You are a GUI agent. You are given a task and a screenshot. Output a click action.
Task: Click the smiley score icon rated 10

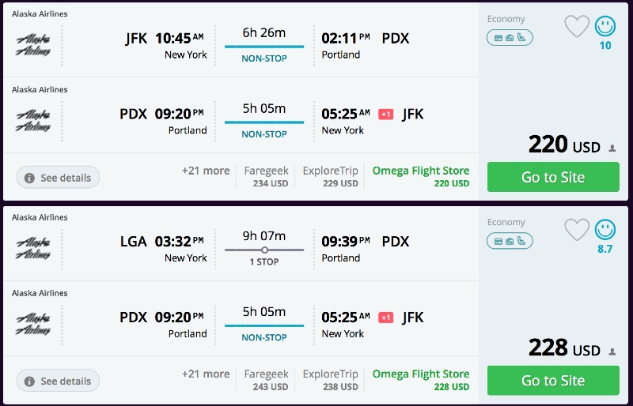click(x=605, y=27)
